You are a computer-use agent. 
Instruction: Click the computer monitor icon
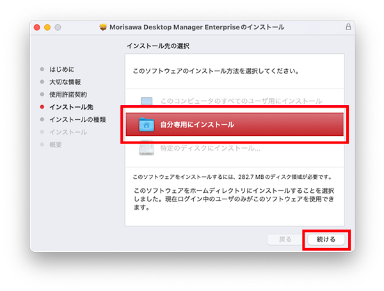(147, 101)
